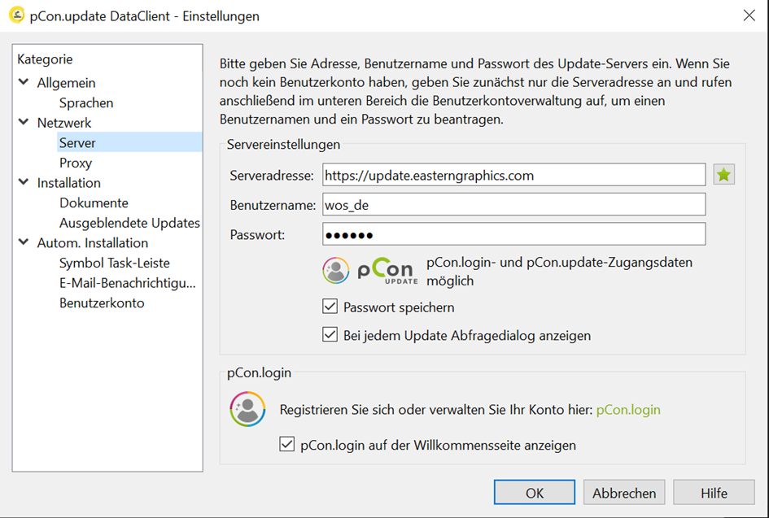The height and width of the screenshot is (518, 769).
Task: Select the Netzwerk category label
Action: [64, 123]
